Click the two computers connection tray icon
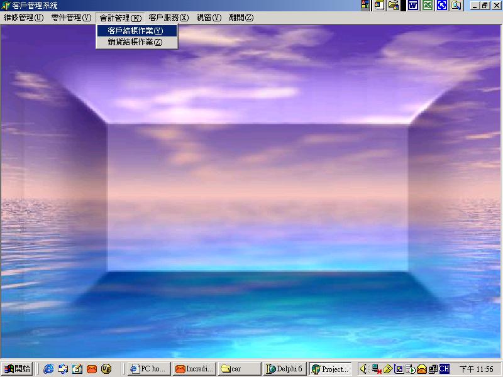The height and width of the screenshot is (377, 503). 433,369
